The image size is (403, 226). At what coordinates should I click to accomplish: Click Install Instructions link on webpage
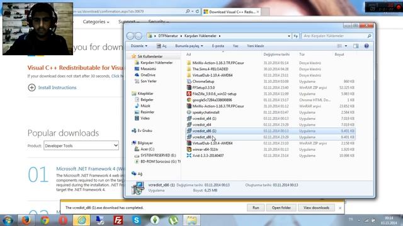coord(57,87)
